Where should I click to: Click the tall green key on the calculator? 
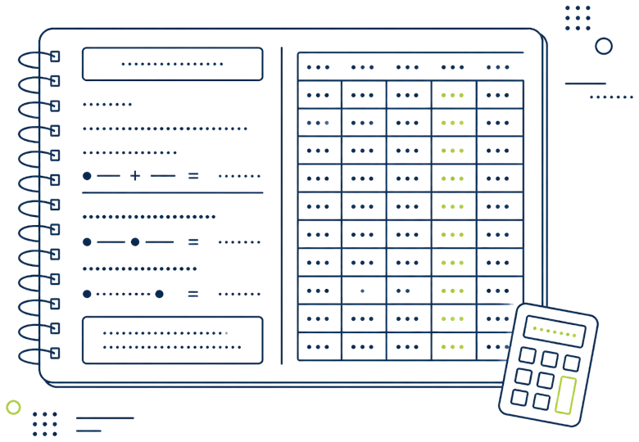pos(565,395)
